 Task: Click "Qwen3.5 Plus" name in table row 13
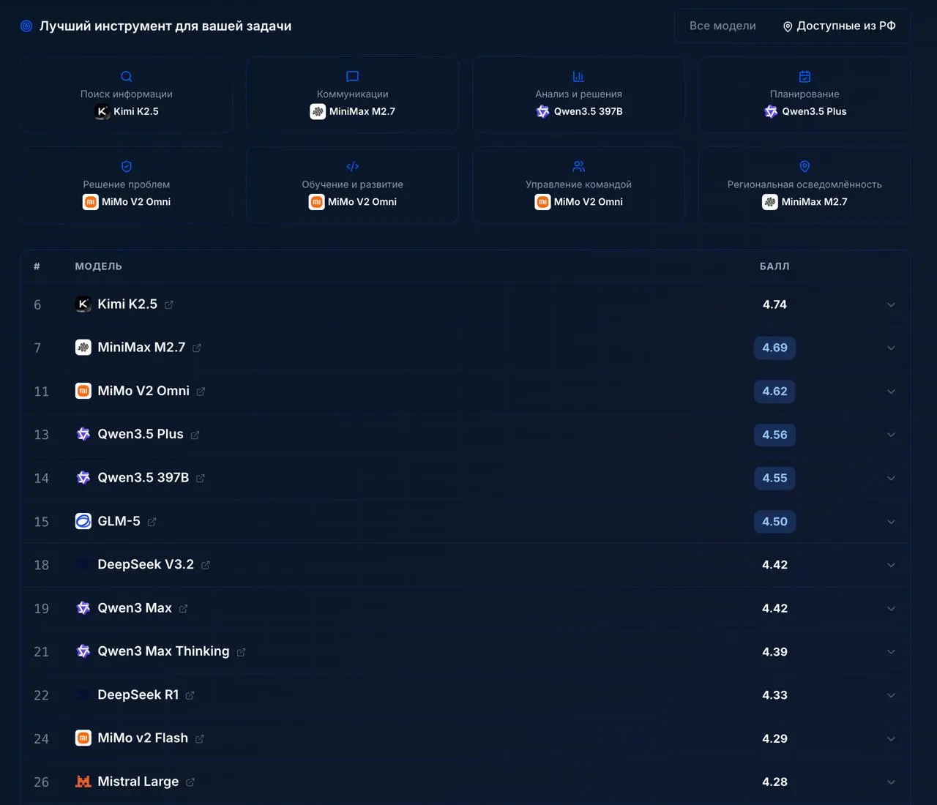pos(141,434)
